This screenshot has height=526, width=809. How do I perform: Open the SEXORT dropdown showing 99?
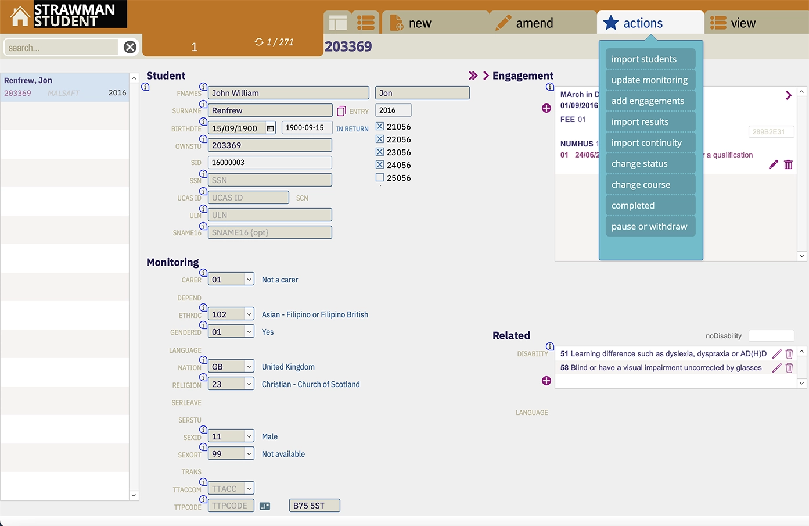click(231, 454)
